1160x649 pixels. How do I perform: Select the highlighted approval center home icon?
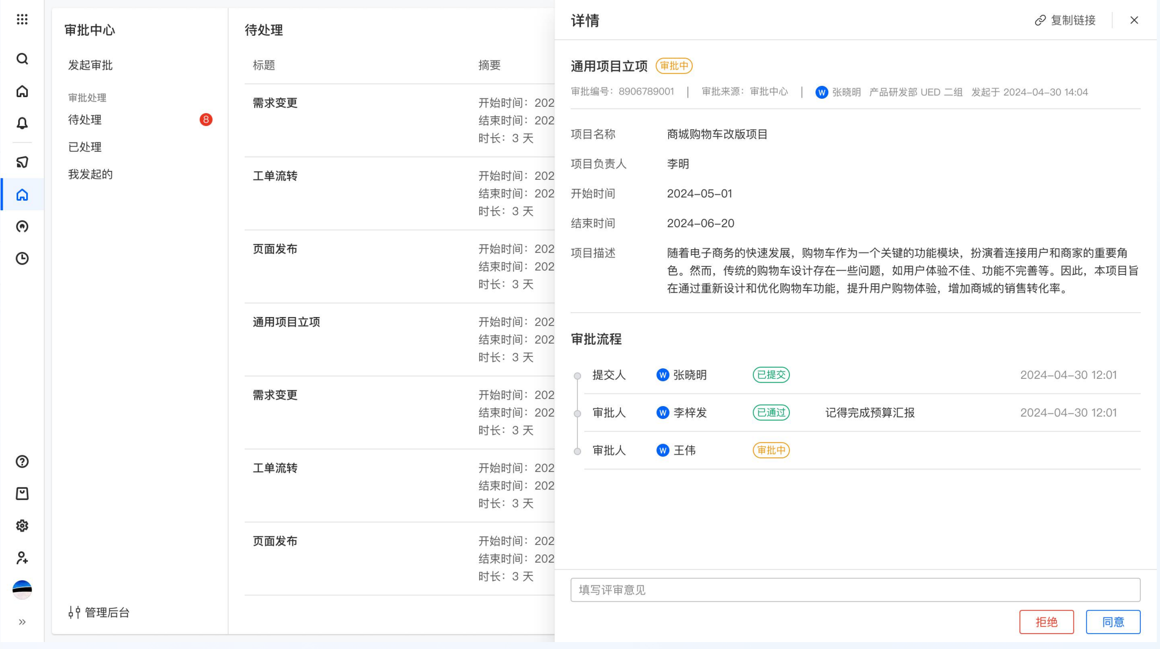(22, 195)
